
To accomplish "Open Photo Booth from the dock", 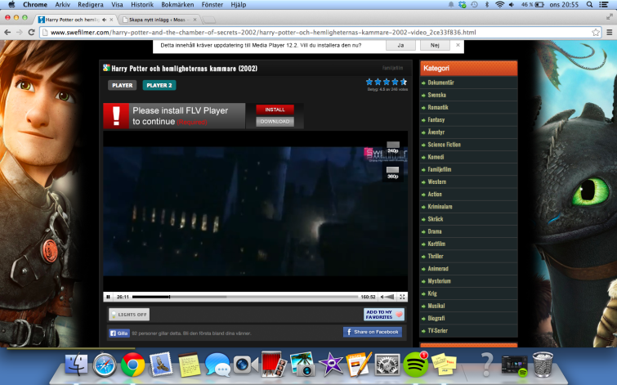I will (x=271, y=365).
